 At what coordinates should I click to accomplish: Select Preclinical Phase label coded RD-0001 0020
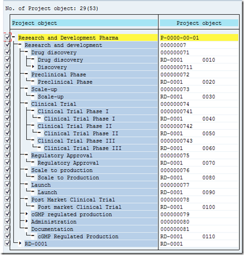[65, 82]
